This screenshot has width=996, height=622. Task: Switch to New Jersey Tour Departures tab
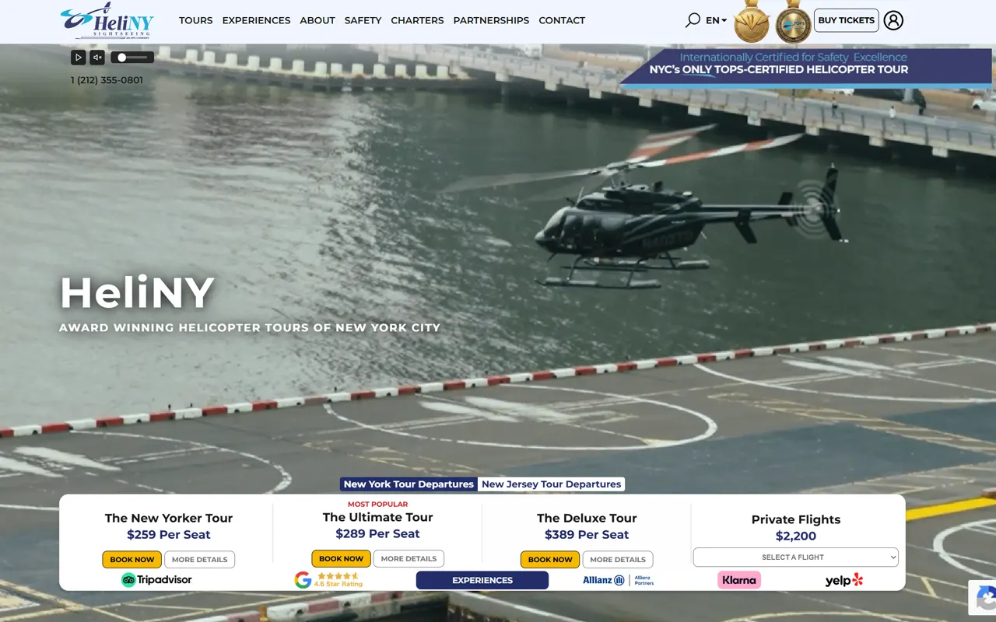click(x=551, y=484)
